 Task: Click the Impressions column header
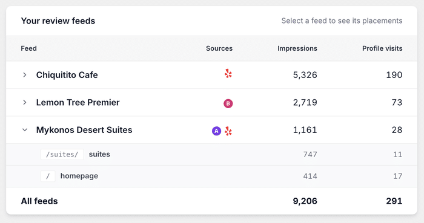[x=297, y=48]
